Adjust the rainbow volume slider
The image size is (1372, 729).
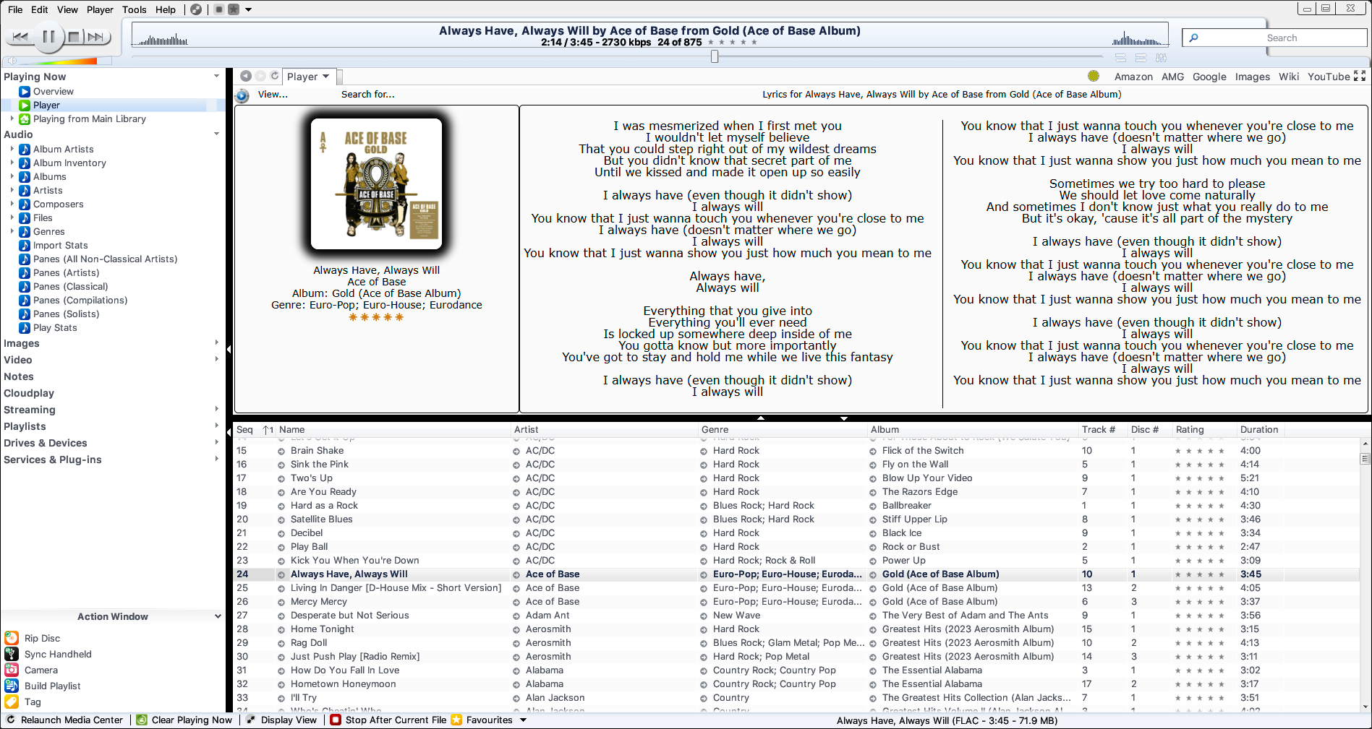click(65, 61)
